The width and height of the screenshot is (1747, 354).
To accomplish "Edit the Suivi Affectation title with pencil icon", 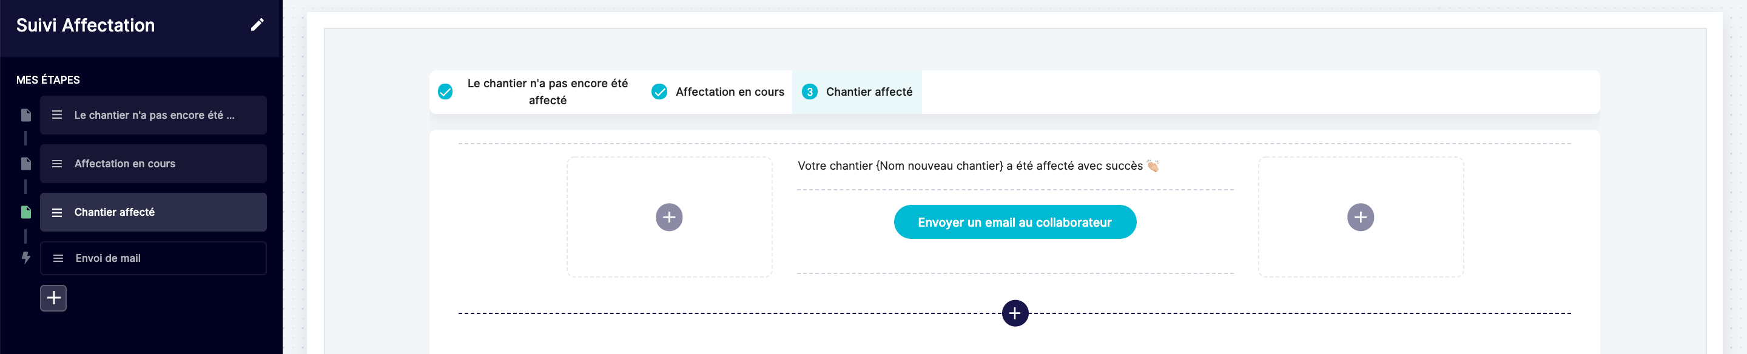I will (257, 25).
